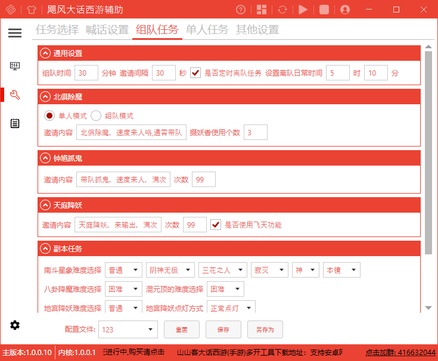Select 组队模式 radio button
Screen dimensions: 438x361
[96, 116]
